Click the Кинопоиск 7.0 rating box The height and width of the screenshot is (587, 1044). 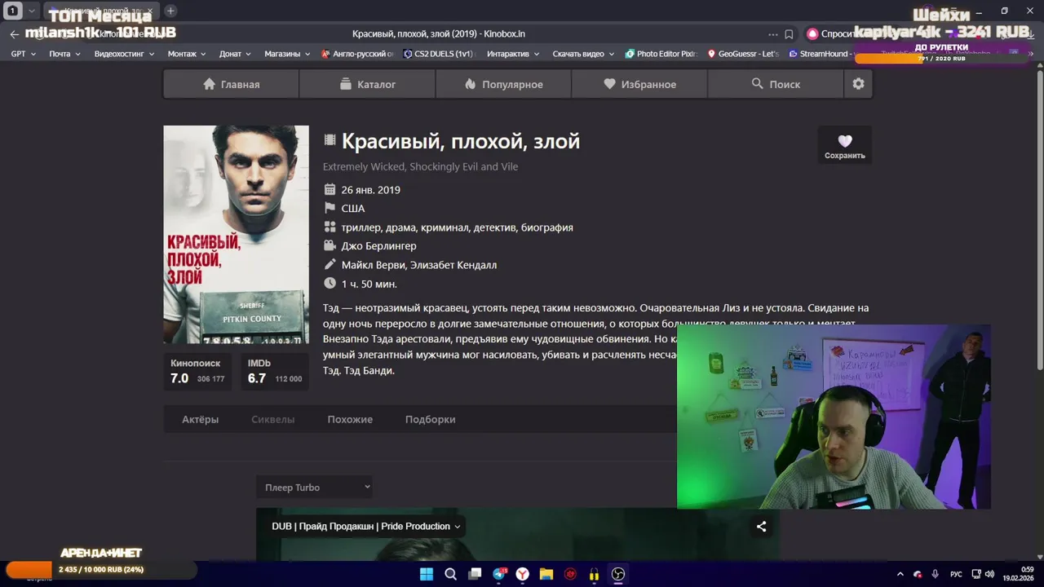coord(197,371)
